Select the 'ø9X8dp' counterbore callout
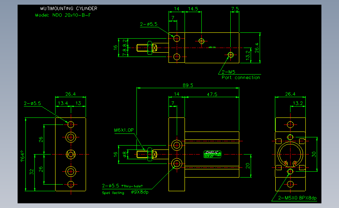The image size is (339, 208). (x=140, y=192)
